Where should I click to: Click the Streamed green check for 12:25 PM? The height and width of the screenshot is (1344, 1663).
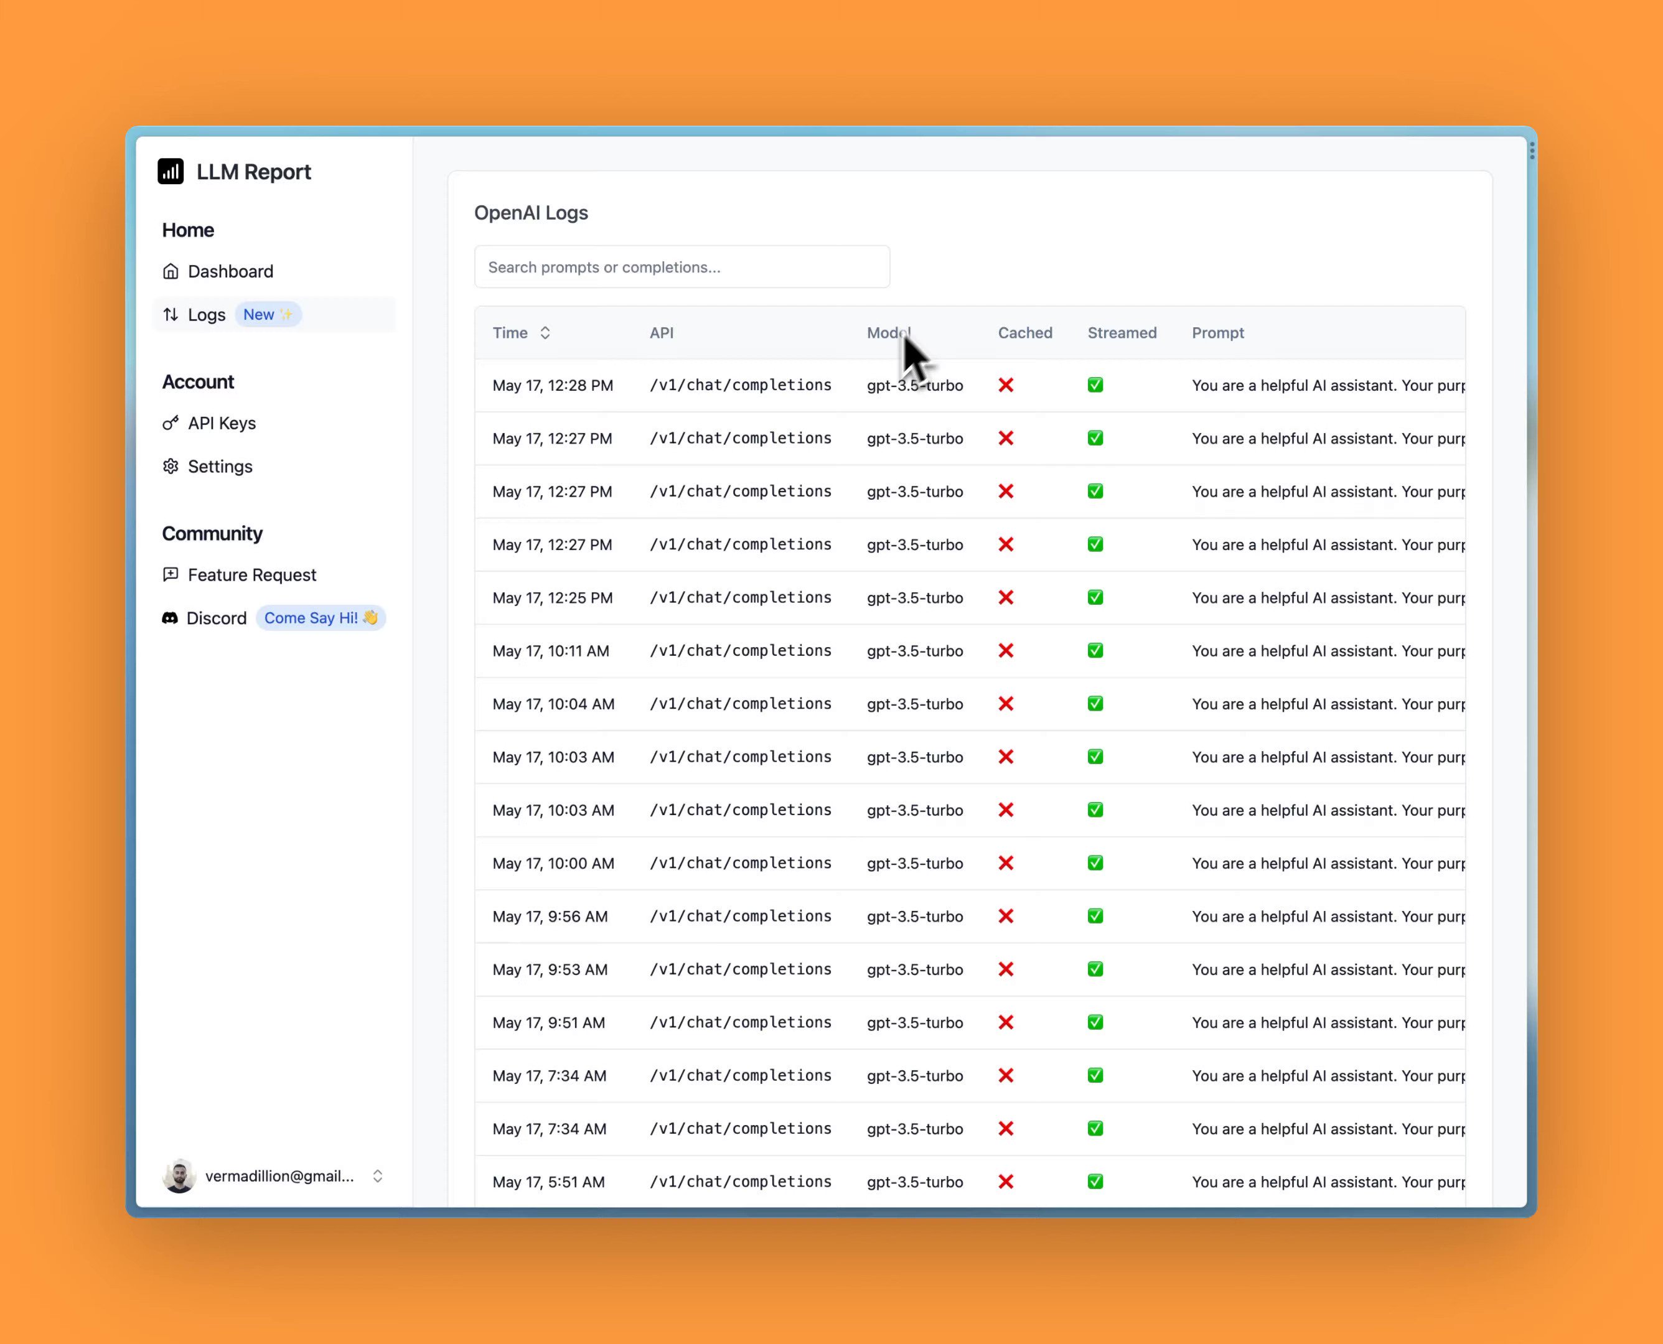[1095, 598]
